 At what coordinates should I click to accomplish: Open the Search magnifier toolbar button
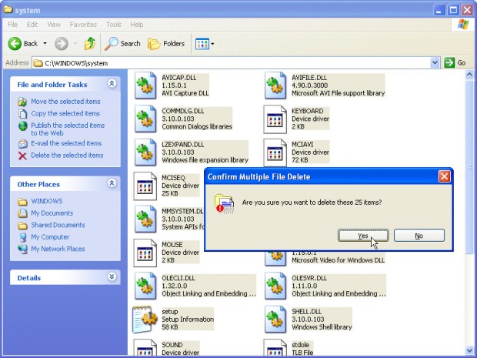(x=122, y=44)
